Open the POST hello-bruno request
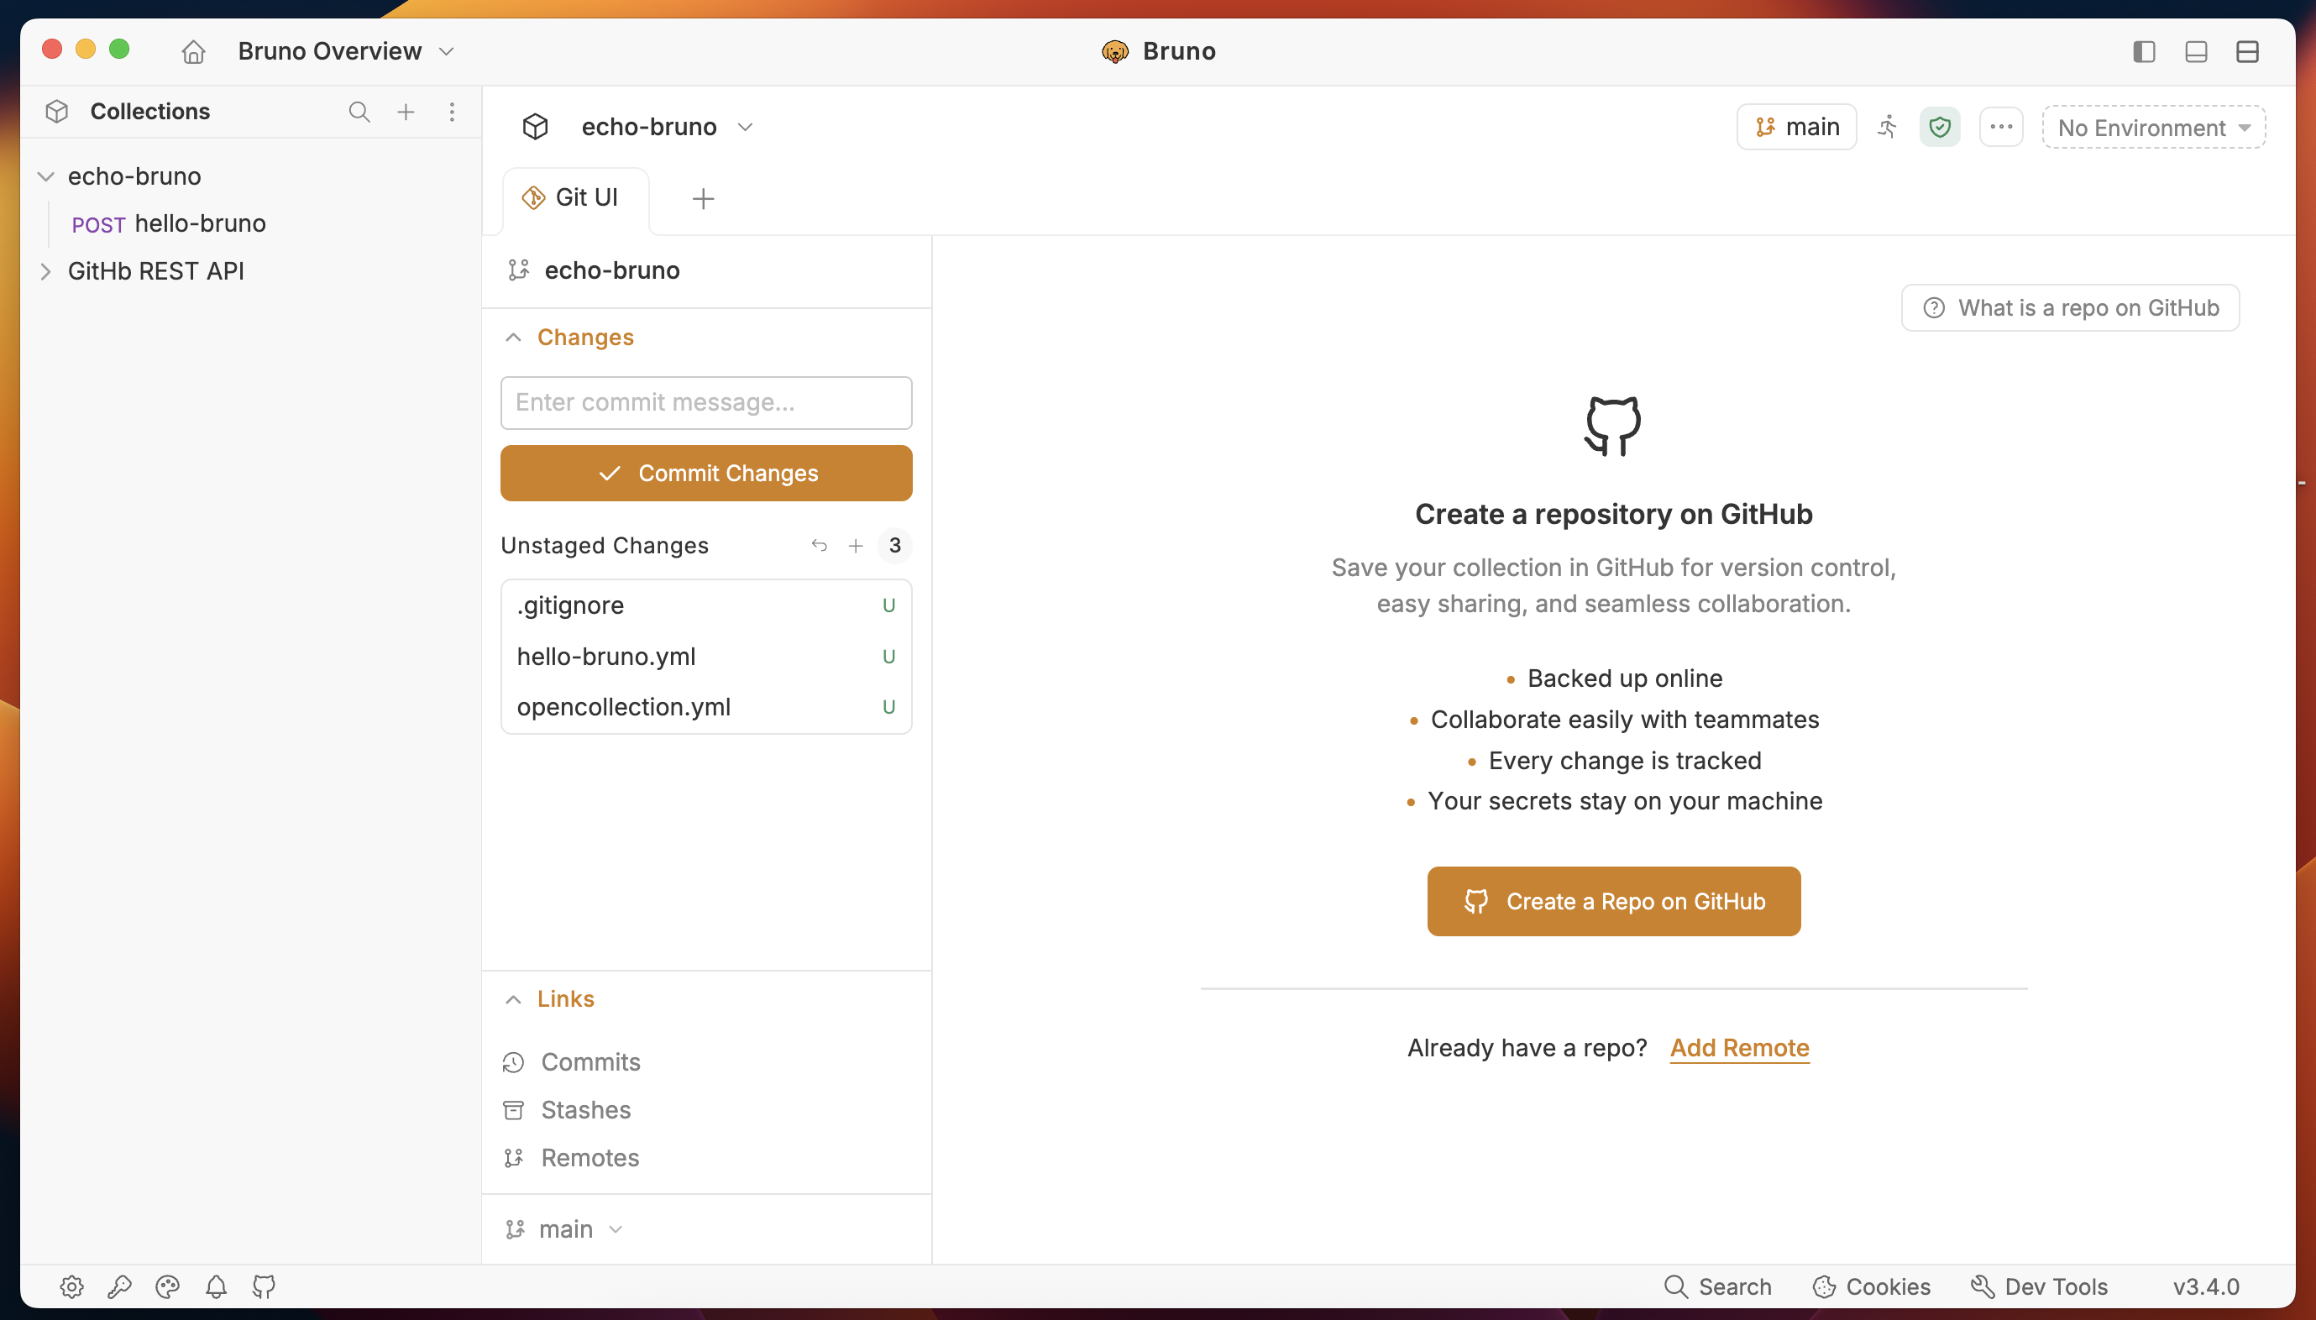 coord(169,224)
